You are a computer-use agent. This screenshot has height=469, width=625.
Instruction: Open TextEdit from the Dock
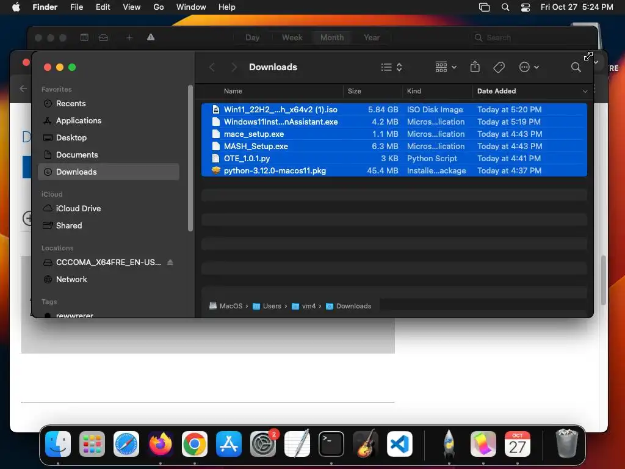click(x=297, y=444)
